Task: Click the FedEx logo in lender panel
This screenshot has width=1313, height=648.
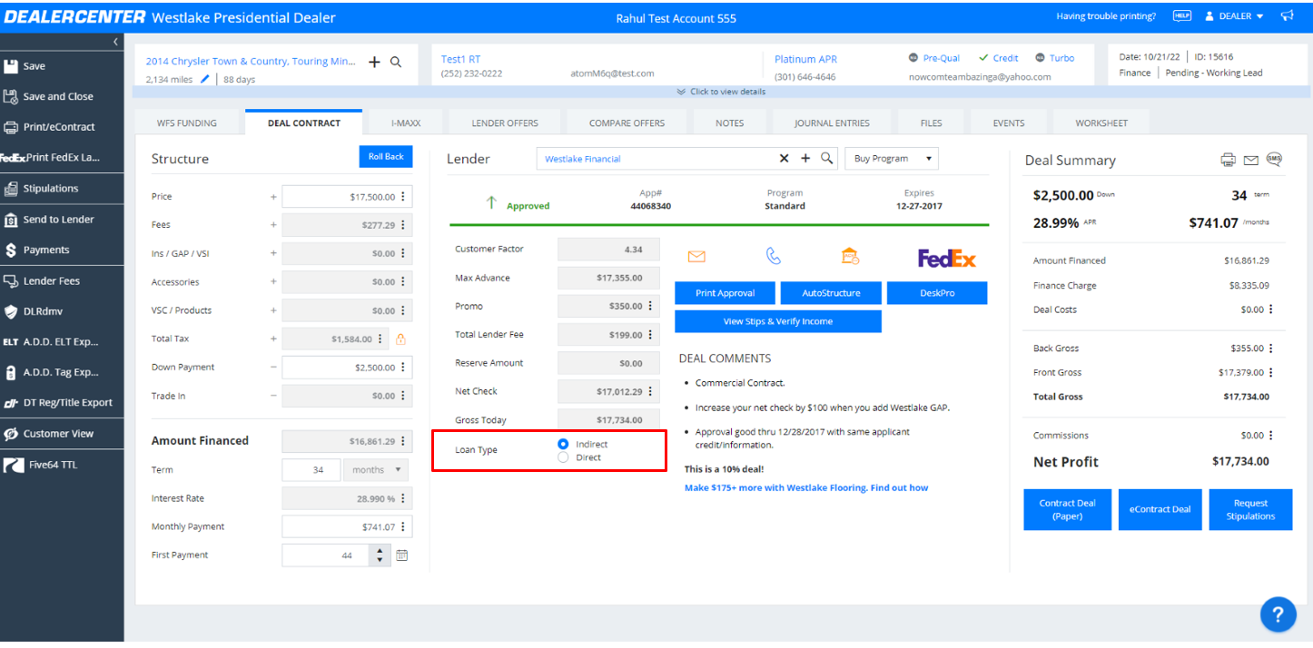Action: click(947, 259)
